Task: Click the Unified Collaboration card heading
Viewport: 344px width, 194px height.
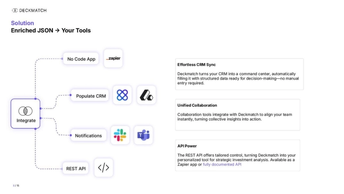Action: click(197, 105)
